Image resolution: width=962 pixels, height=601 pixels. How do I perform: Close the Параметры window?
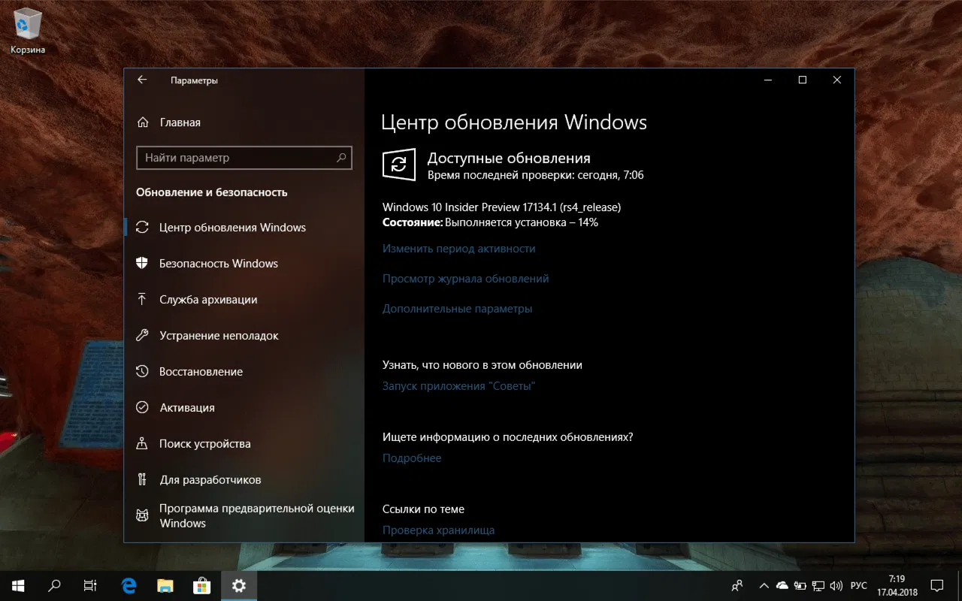837,80
